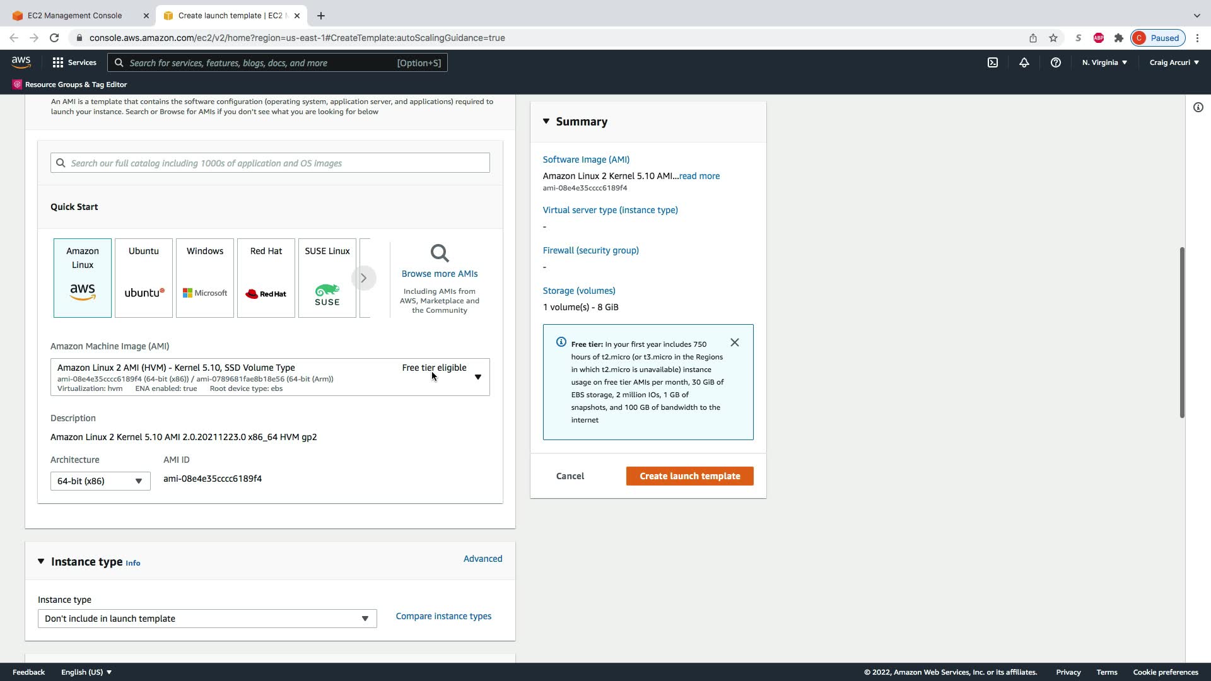Image resolution: width=1211 pixels, height=681 pixels.
Task: Open the Instance type dropdown
Action: (x=207, y=619)
